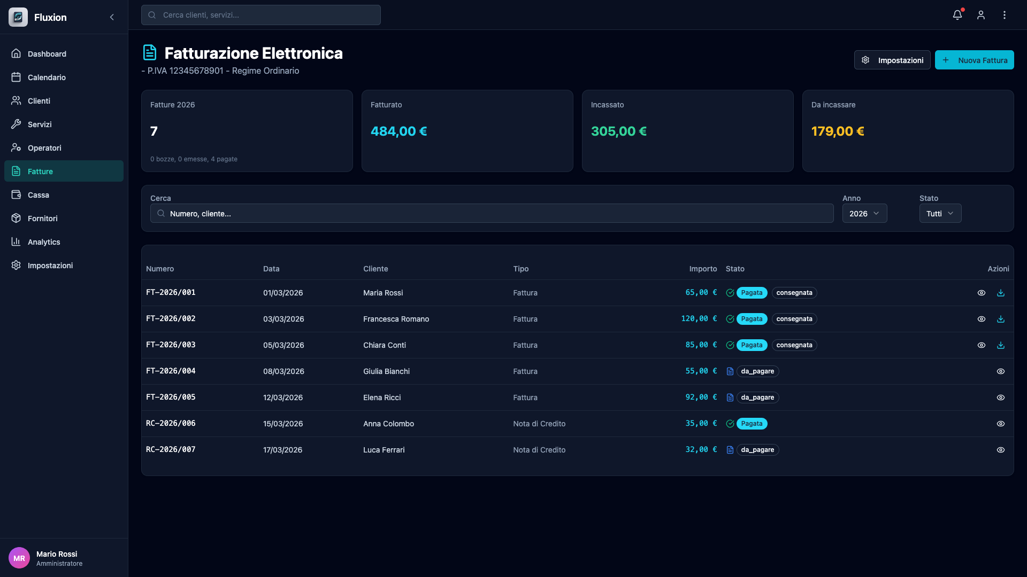Click the Impostazioni button near the header
Image resolution: width=1027 pixels, height=577 pixels.
click(892, 60)
